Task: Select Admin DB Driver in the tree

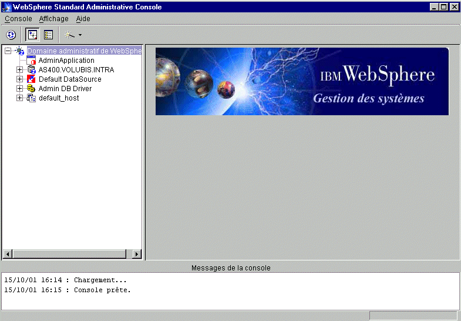Action: (65, 89)
